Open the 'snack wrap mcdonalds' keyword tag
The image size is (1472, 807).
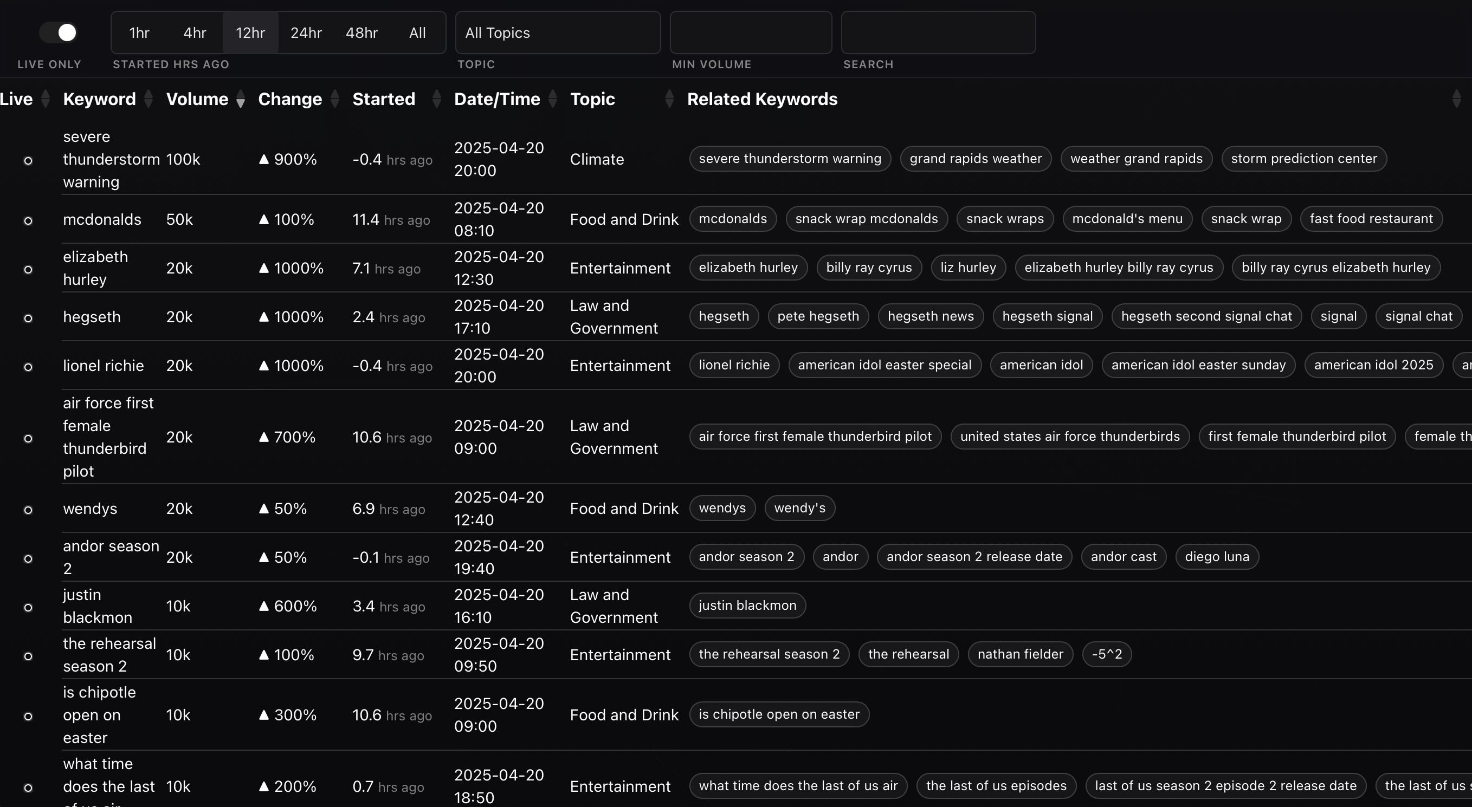pos(866,219)
